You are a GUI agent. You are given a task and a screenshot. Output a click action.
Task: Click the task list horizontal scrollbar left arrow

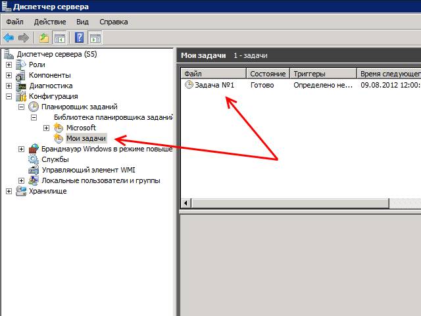click(x=186, y=204)
